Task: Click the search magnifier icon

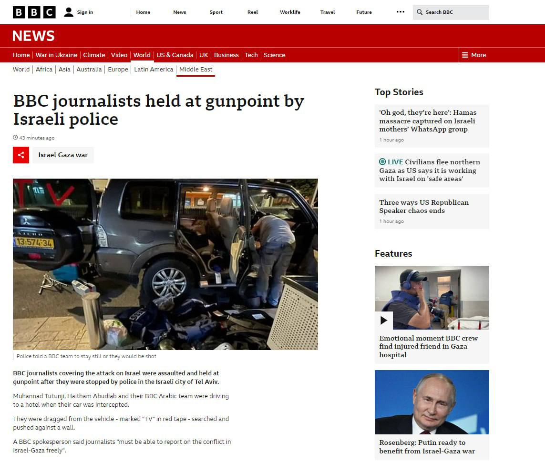Action: click(x=420, y=12)
